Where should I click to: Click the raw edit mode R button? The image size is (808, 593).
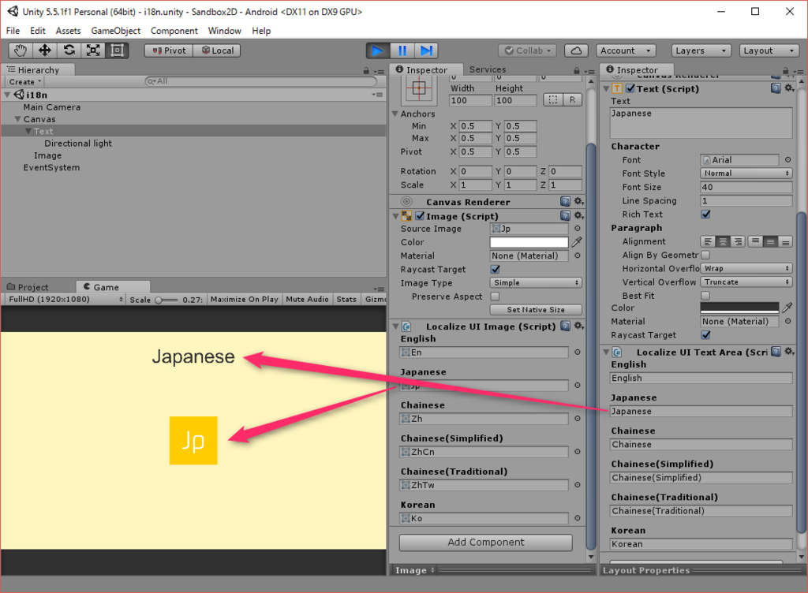coord(573,100)
